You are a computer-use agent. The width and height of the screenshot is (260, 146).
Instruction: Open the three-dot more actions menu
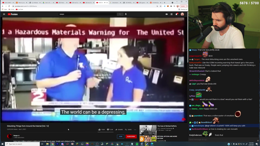click(135, 130)
